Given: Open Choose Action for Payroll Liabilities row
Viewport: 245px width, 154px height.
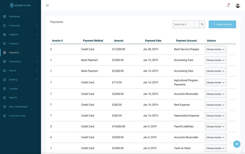Looking at the screenshot, I should (216, 126).
